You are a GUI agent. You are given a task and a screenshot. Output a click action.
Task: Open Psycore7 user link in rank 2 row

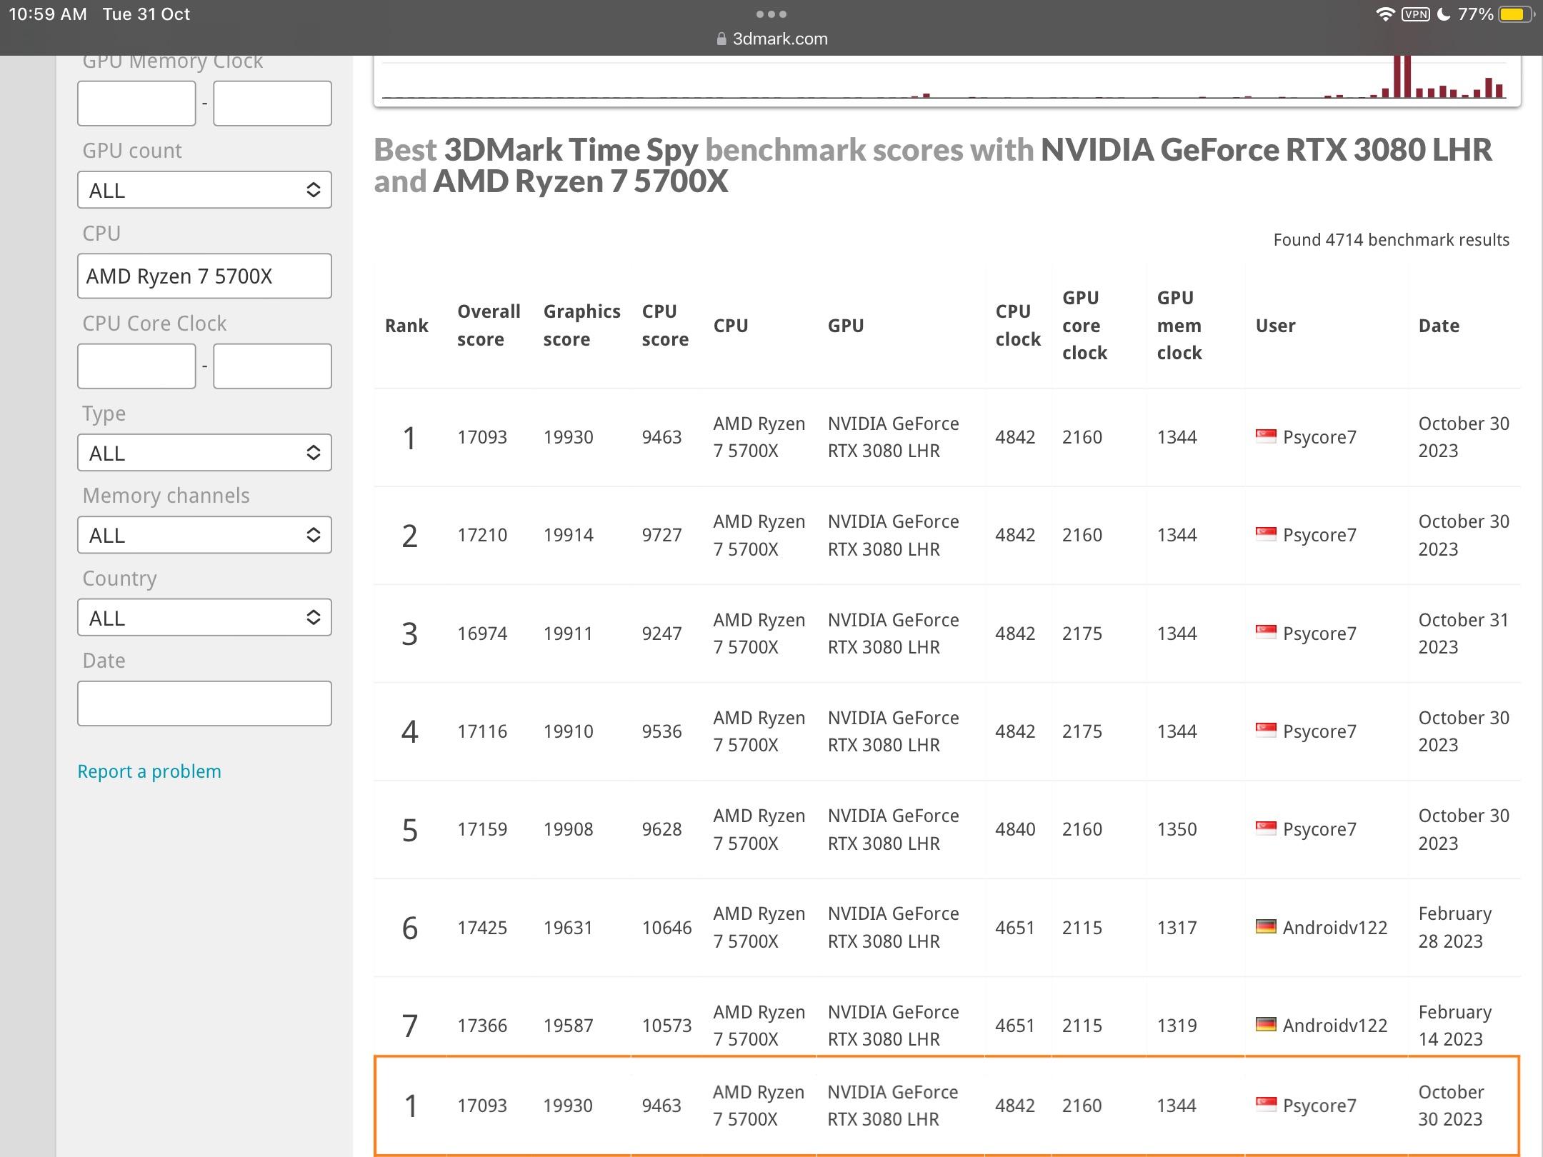1319,536
